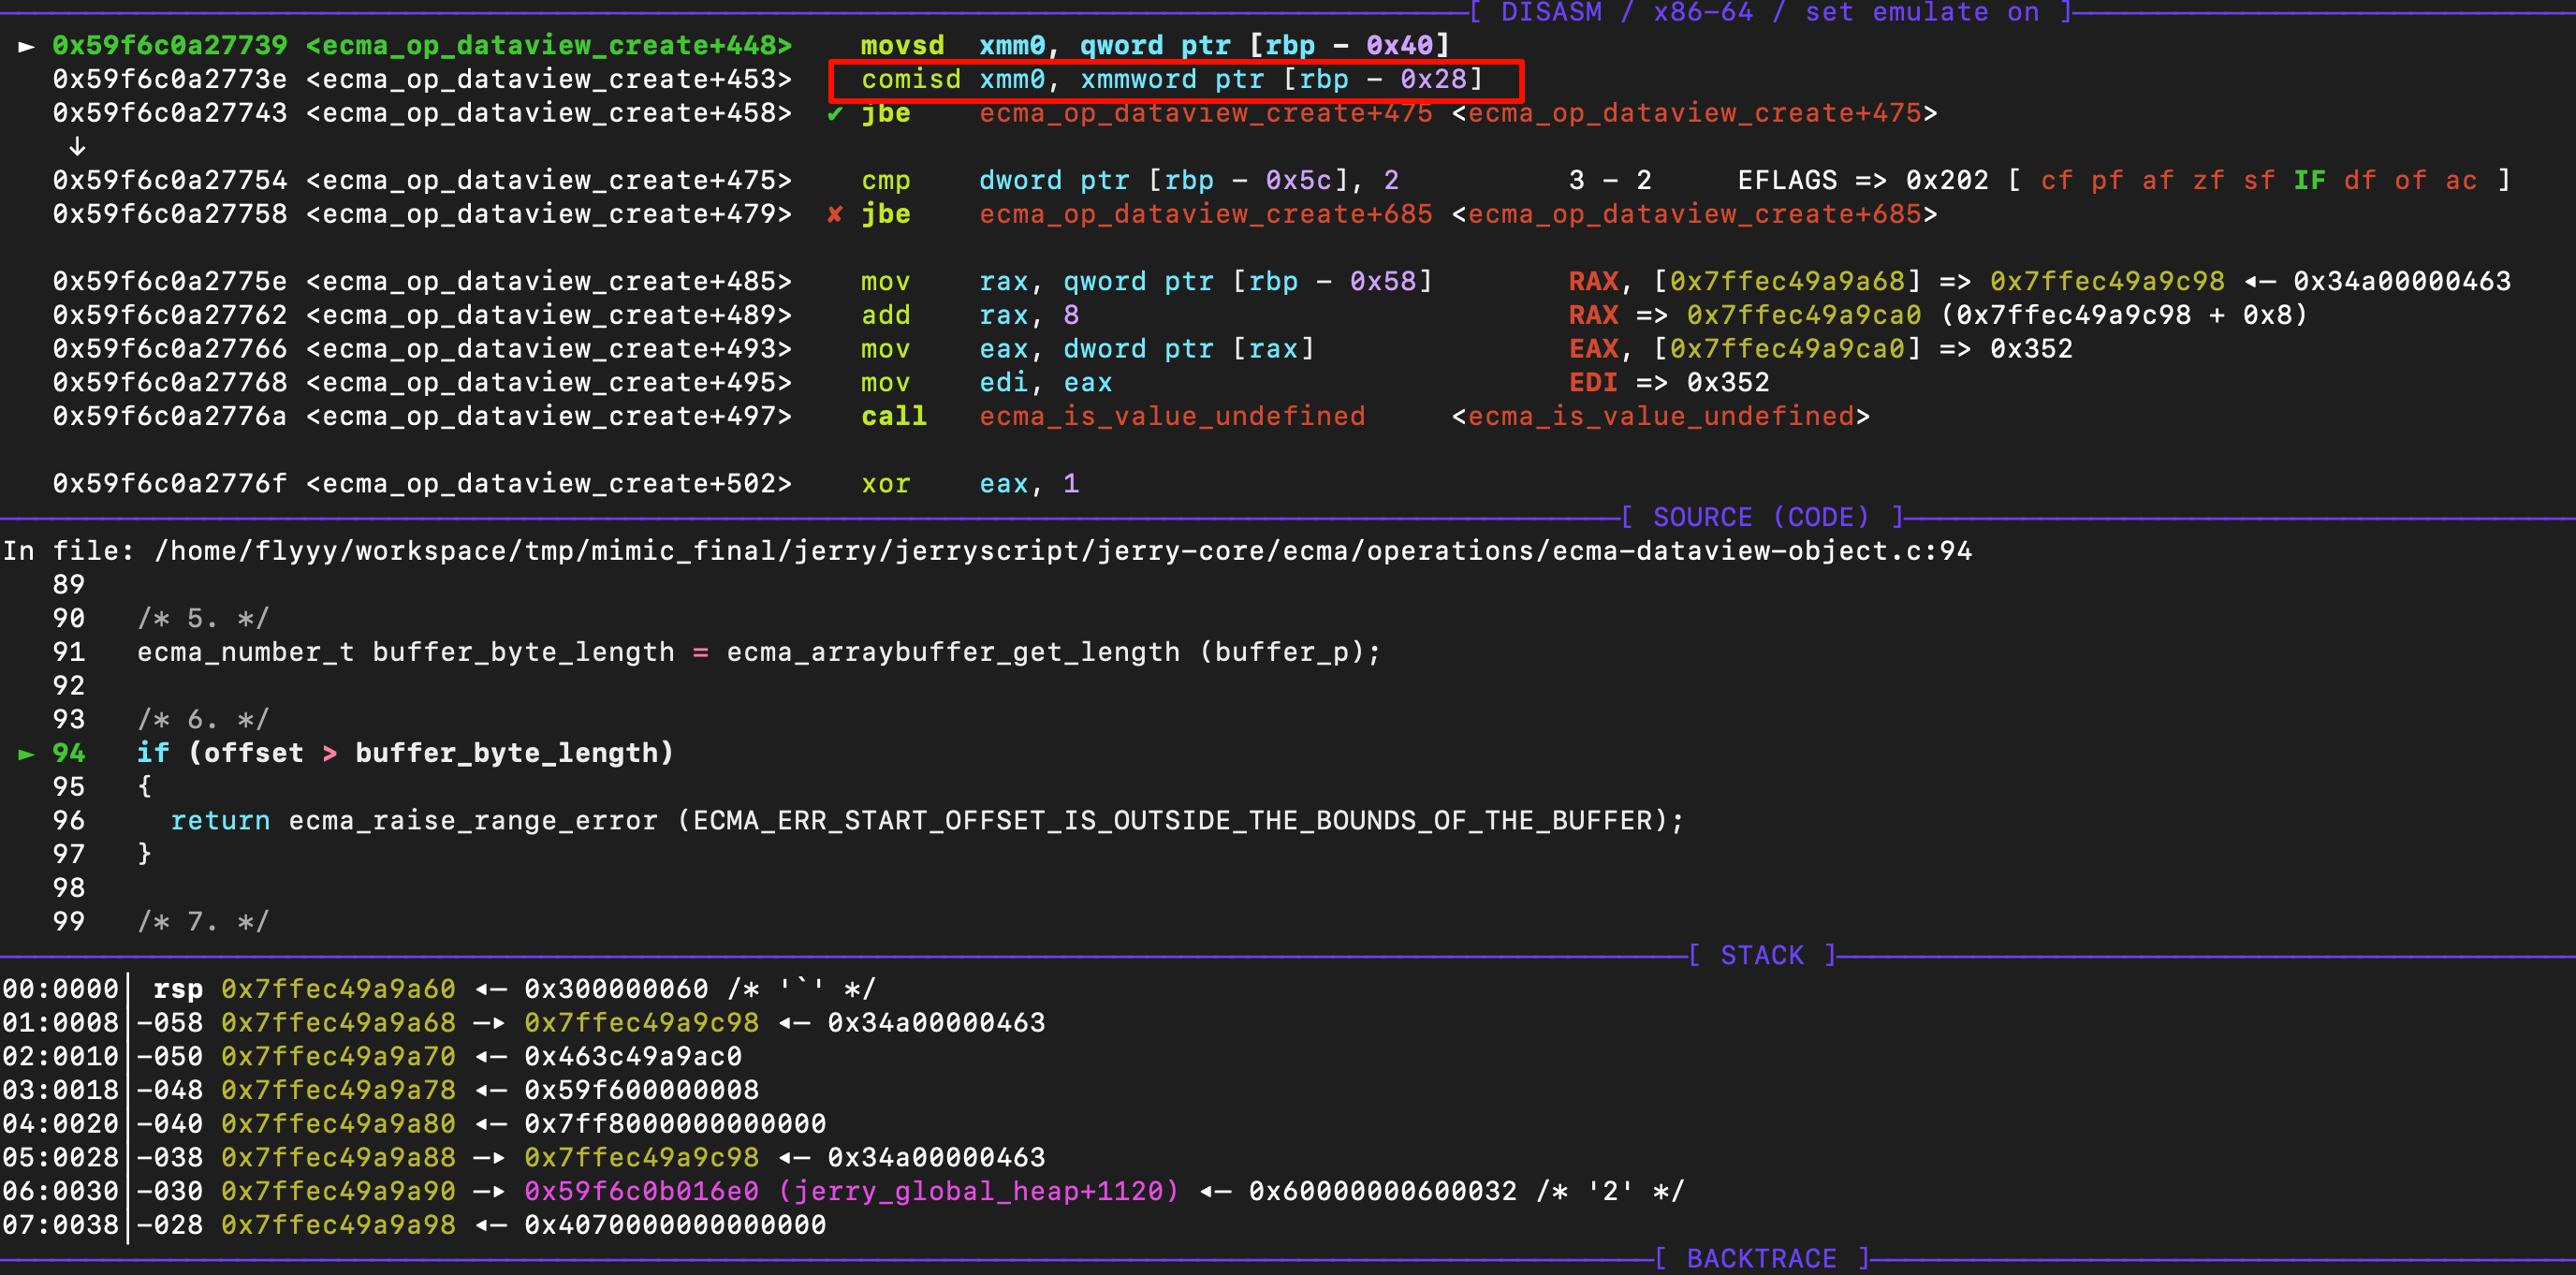2576x1275 pixels.
Task: Click the green current-instruction arrow in disassembly
Action: (27, 46)
